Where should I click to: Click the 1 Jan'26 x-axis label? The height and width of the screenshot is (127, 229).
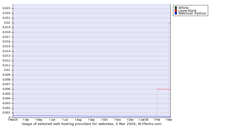(x=143, y=120)
